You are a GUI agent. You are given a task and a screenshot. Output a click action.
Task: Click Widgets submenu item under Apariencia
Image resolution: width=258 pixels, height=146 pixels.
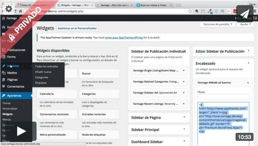pos(7,114)
